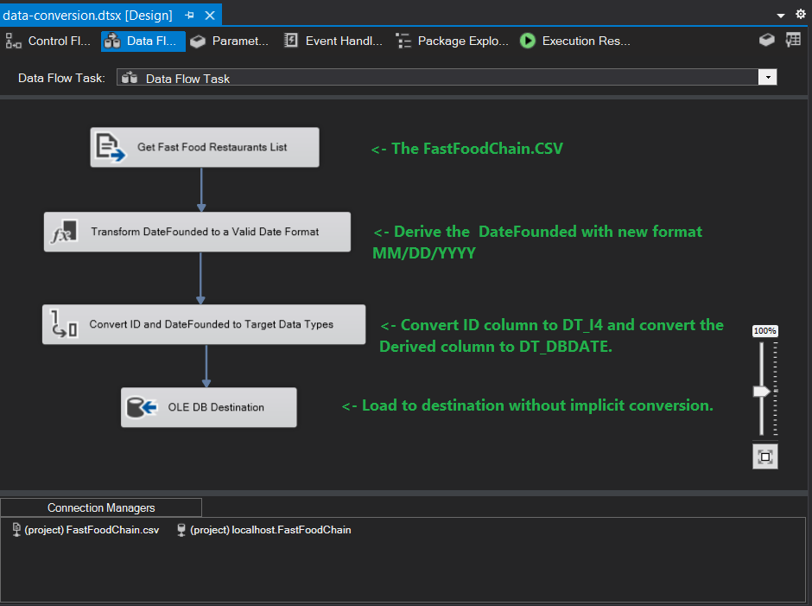Open the Data Flow Task dropdown arrow
This screenshot has height=606, width=812.
coord(767,77)
